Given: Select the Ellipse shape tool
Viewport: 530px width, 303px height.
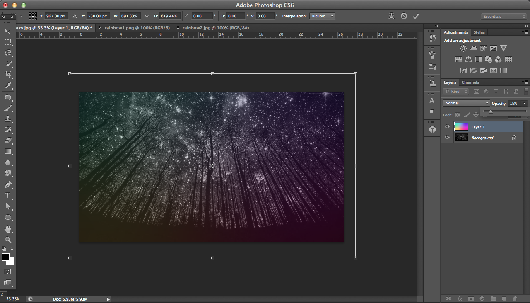Looking at the screenshot, I should coord(8,217).
